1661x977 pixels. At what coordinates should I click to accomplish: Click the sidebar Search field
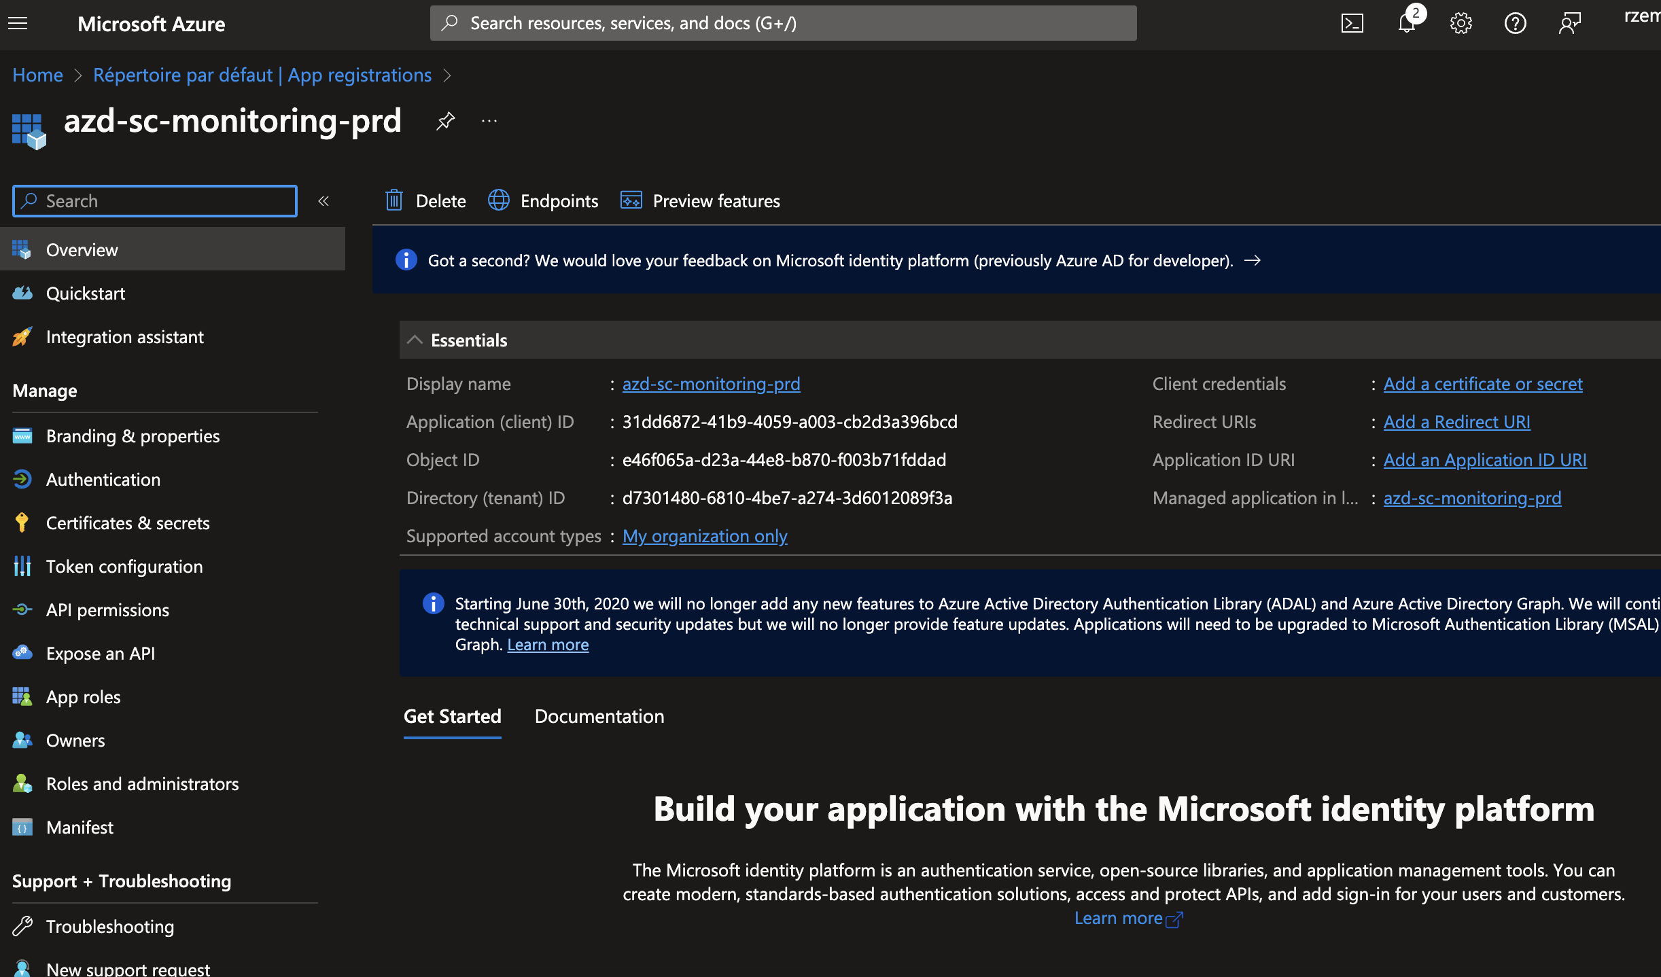tap(155, 201)
